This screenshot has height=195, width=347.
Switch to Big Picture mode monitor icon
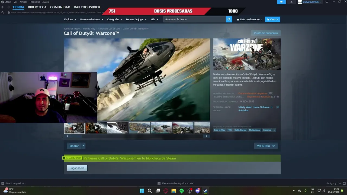tap(327, 2)
